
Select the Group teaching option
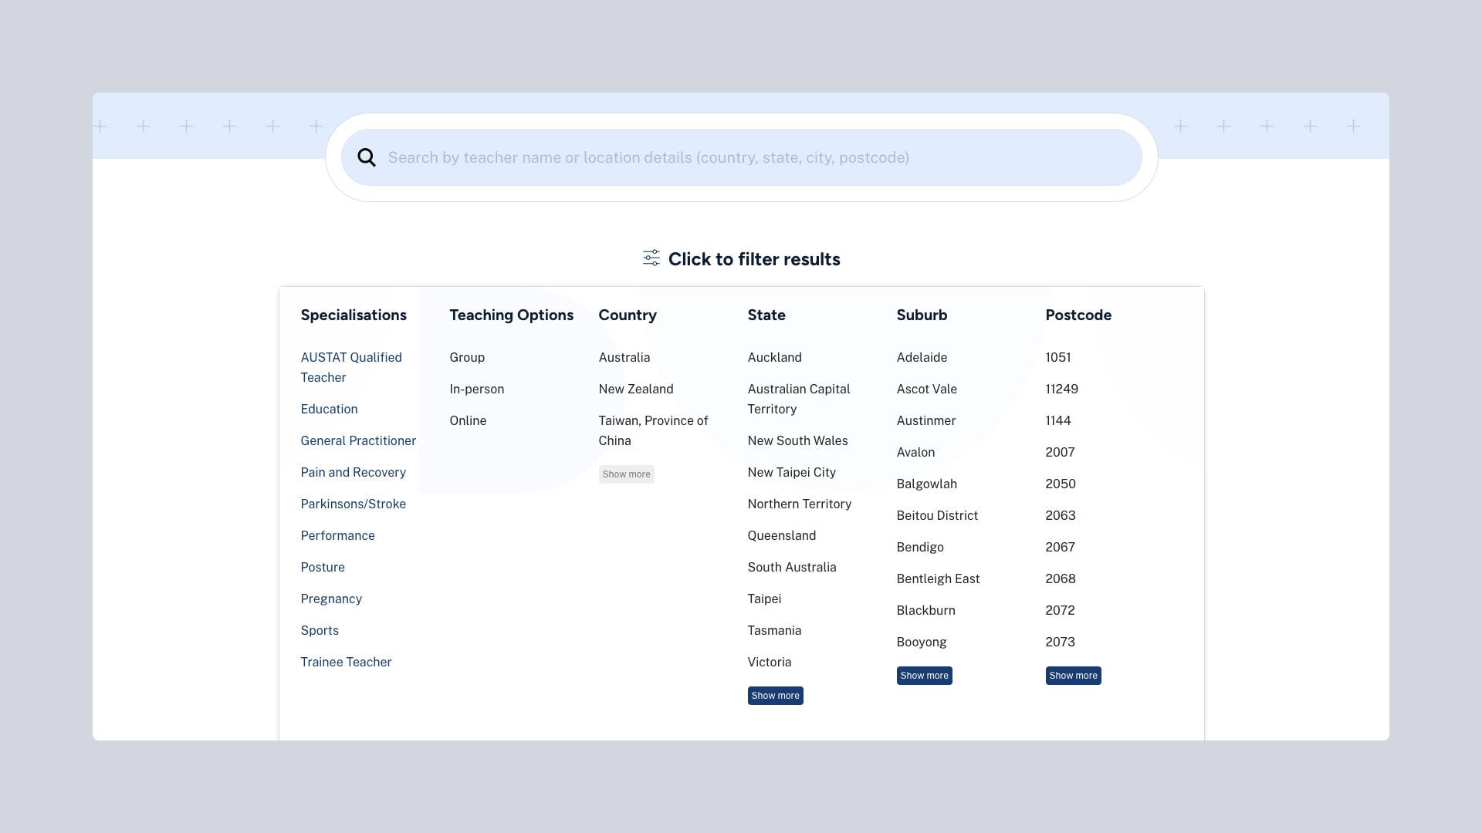point(466,357)
